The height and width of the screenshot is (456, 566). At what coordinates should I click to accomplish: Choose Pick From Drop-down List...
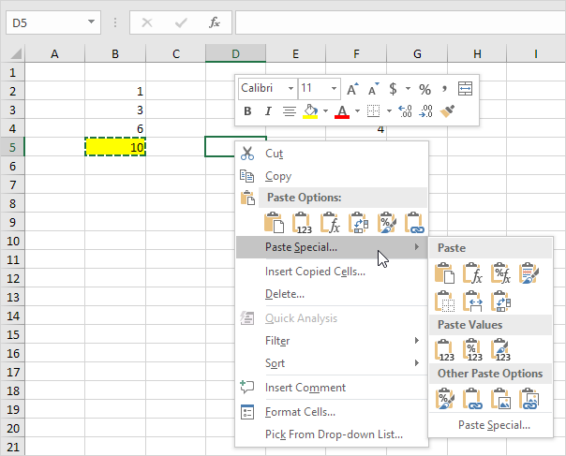tap(332, 434)
